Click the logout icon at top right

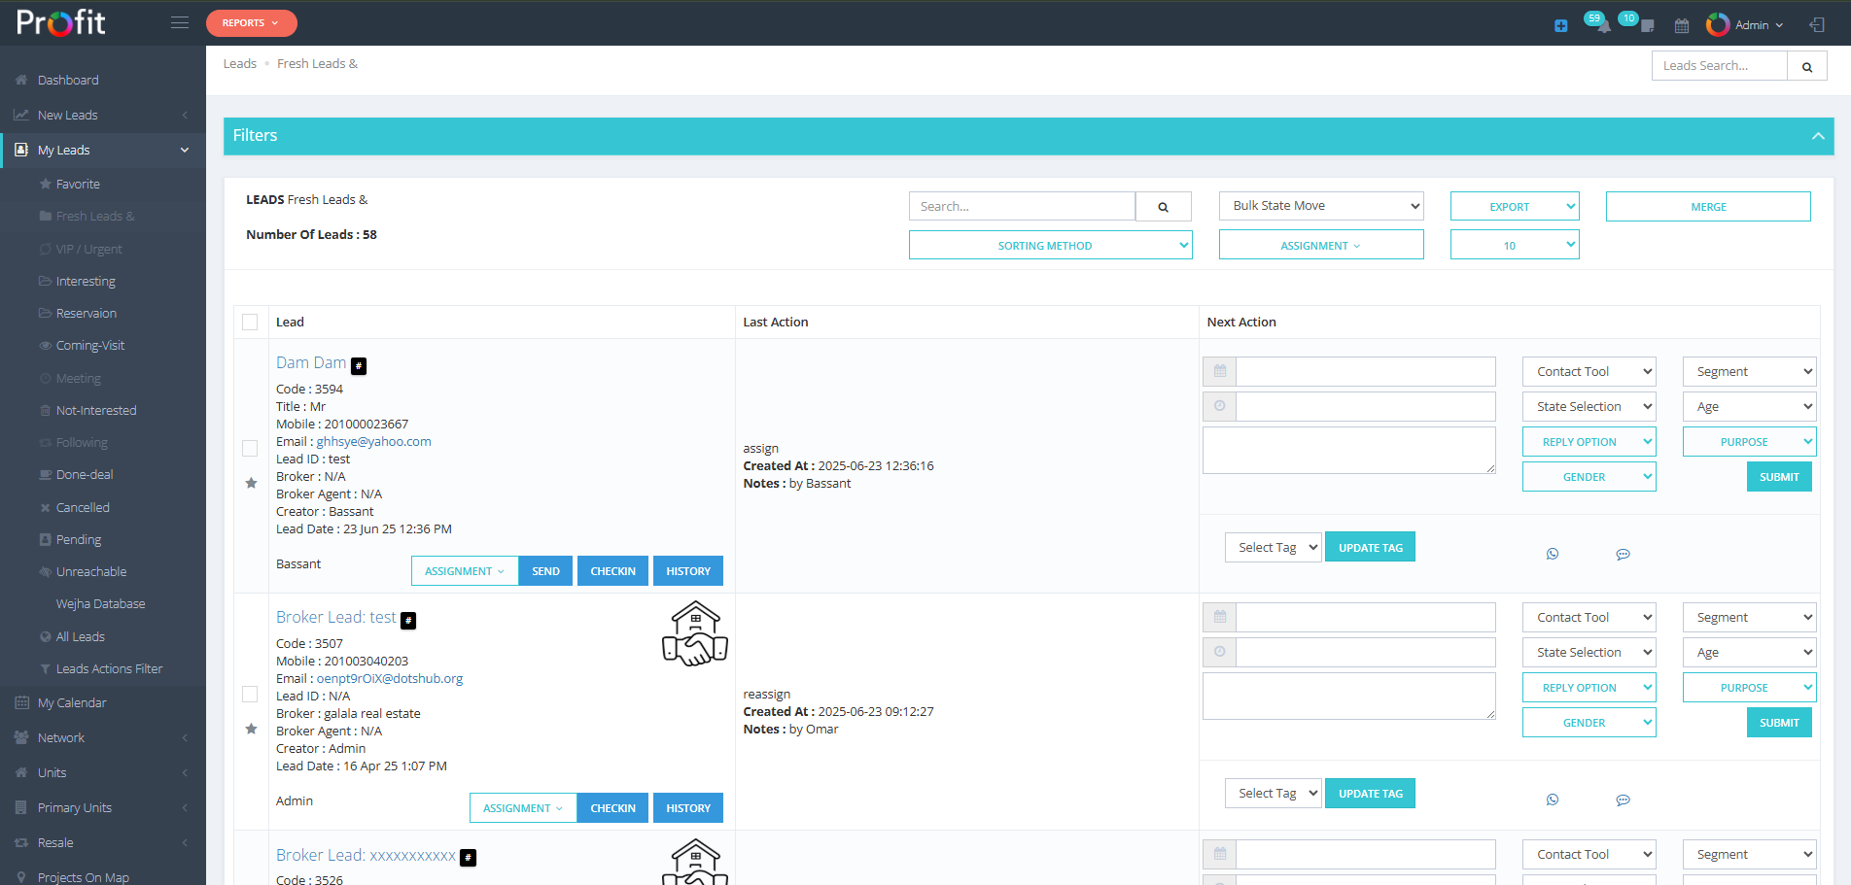coord(1817,23)
